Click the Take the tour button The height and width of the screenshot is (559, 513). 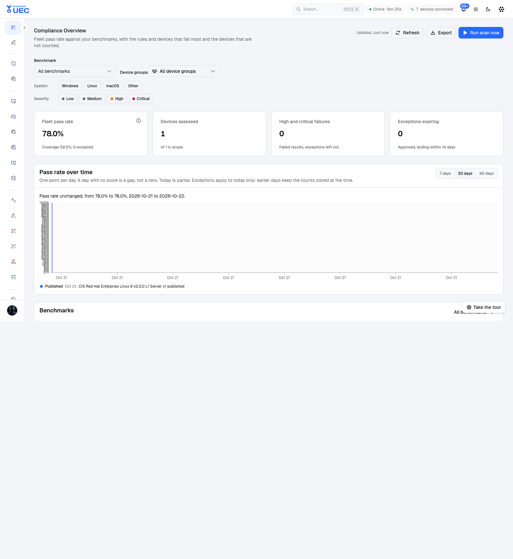[x=484, y=307]
